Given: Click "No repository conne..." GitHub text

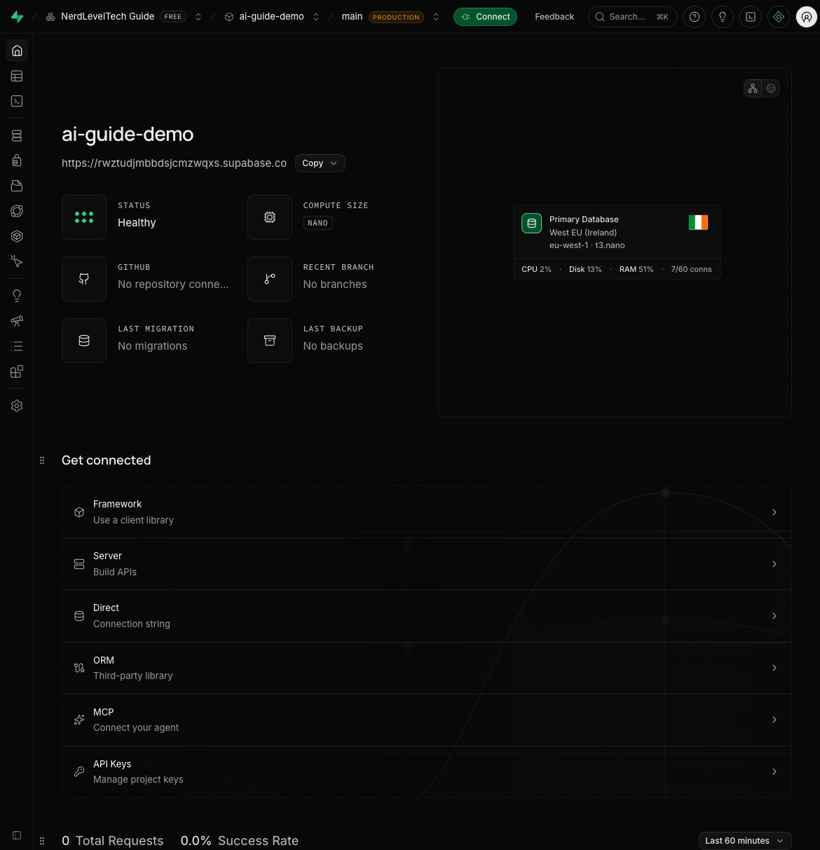Looking at the screenshot, I should (173, 285).
